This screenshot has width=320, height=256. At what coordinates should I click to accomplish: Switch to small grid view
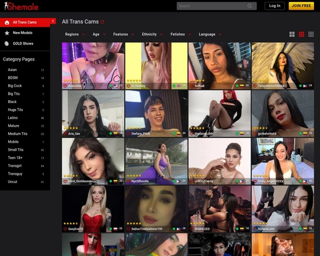[311, 34]
